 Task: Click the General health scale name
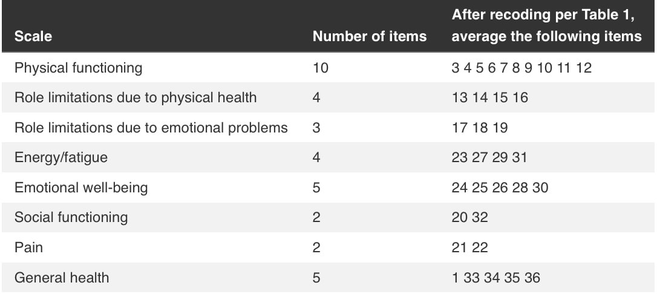click(x=62, y=277)
